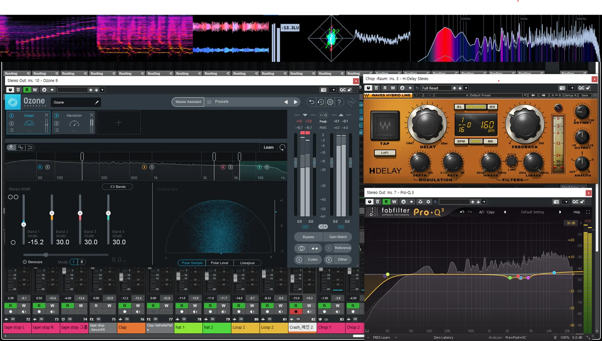Add a module via the empty plus slot
Image resolution: width=602 pixels, height=341 pixels.
coord(119,123)
